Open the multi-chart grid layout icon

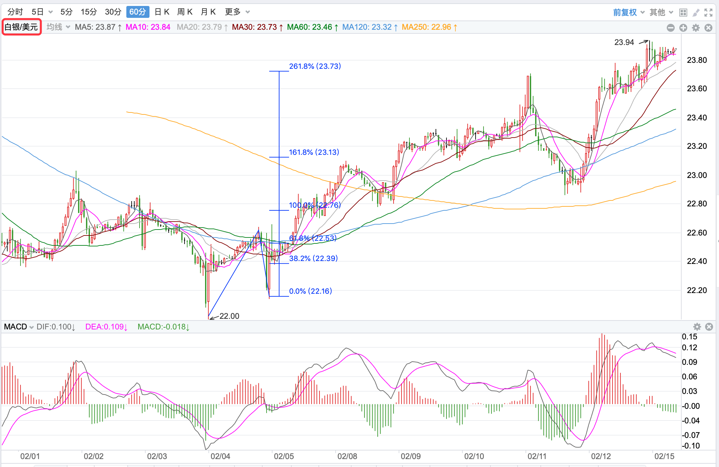[x=683, y=13]
